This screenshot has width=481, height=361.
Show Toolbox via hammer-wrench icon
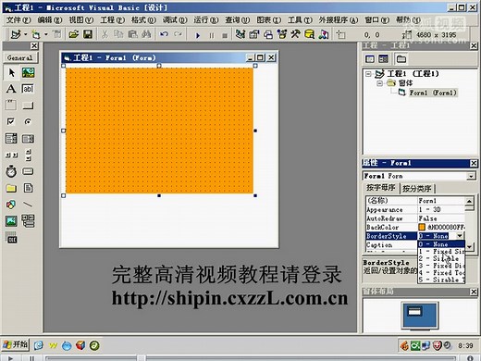click(296, 34)
